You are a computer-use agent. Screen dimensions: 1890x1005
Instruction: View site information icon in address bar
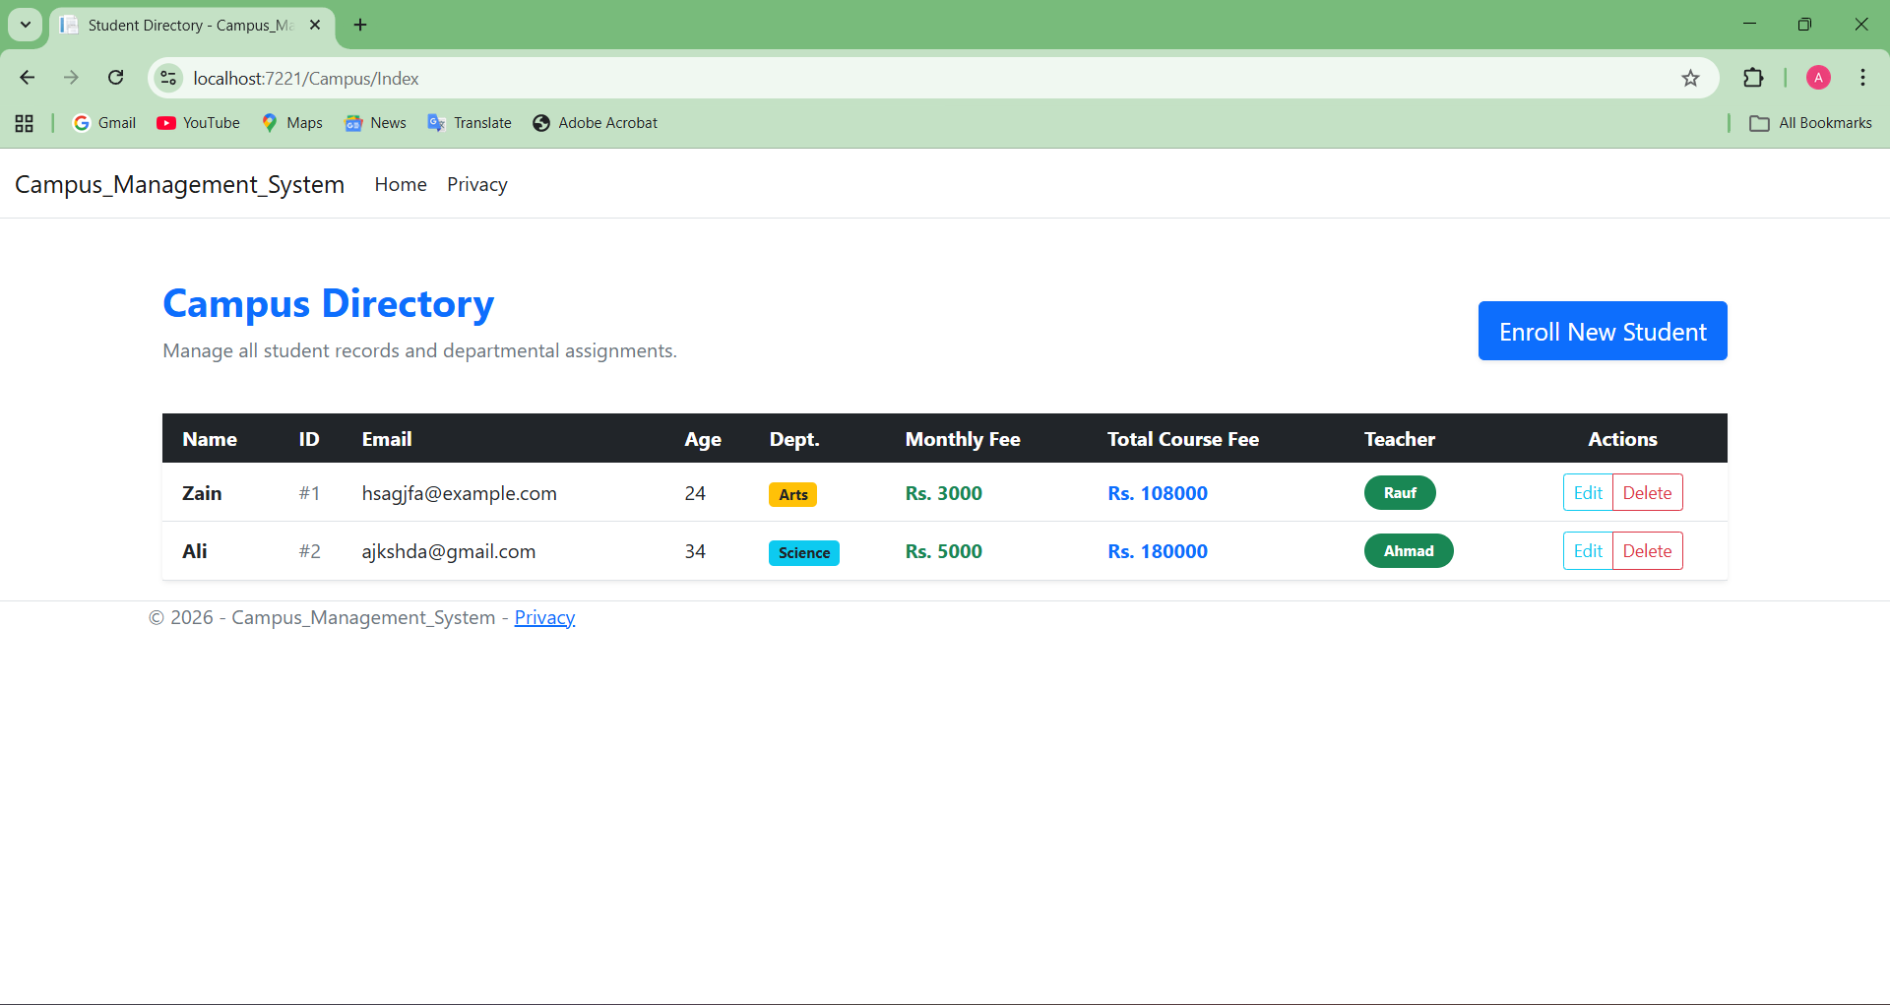click(168, 78)
